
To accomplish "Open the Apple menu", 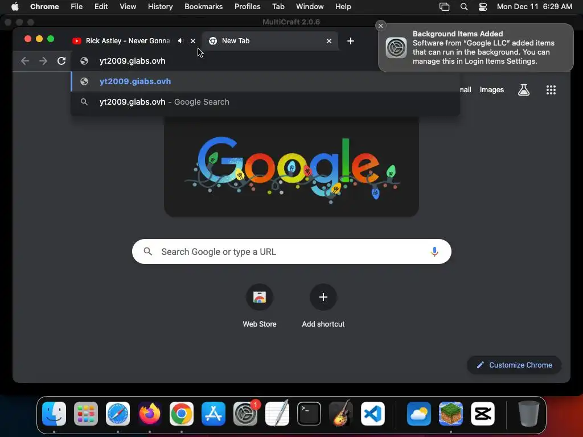I will (15, 6).
